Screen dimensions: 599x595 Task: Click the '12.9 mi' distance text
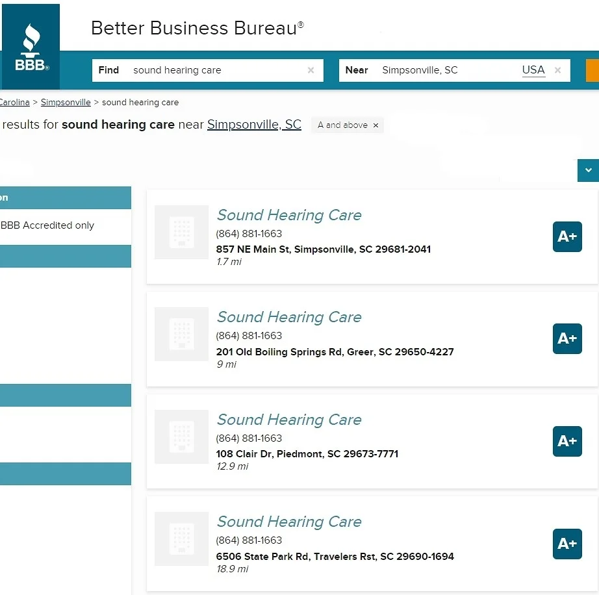click(233, 466)
